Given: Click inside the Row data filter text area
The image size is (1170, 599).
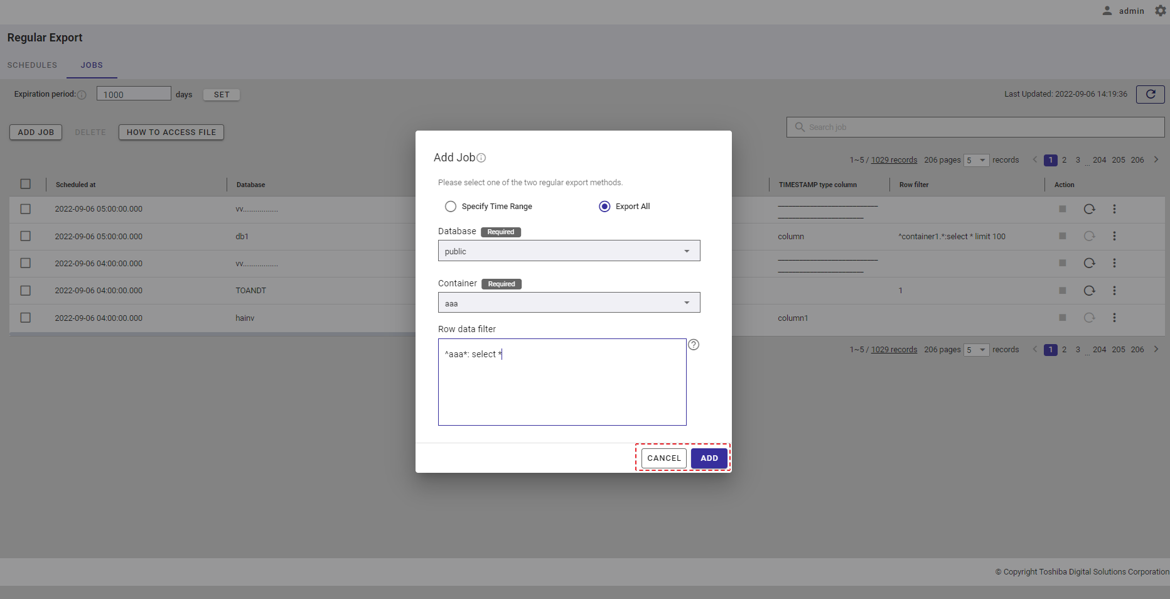Looking at the screenshot, I should (562, 389).
